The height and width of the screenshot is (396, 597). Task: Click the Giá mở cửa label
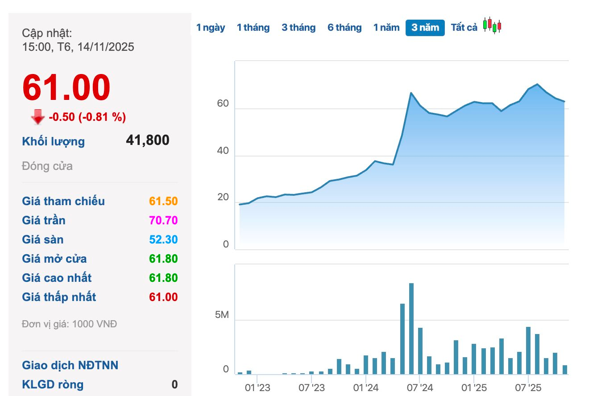(x=54, y=259)
